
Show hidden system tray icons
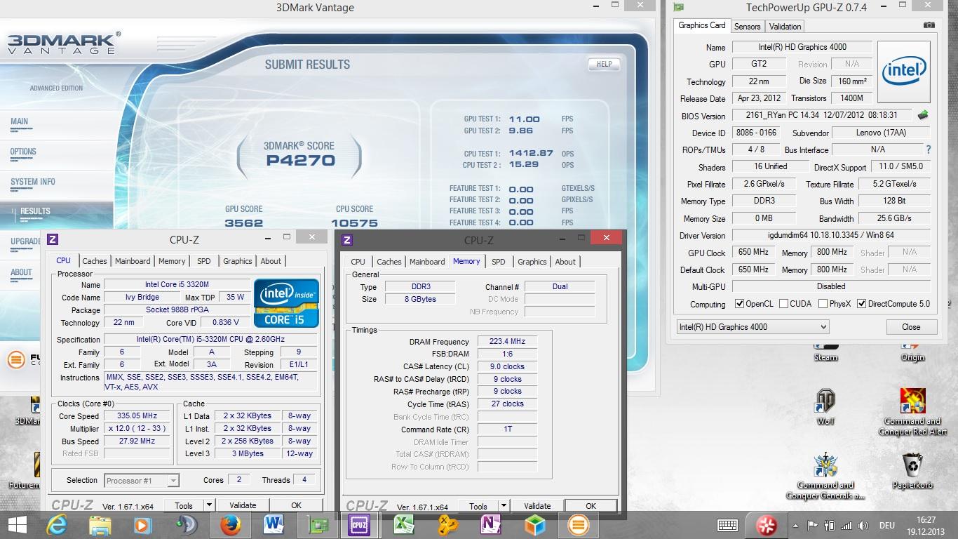point(795,525)
